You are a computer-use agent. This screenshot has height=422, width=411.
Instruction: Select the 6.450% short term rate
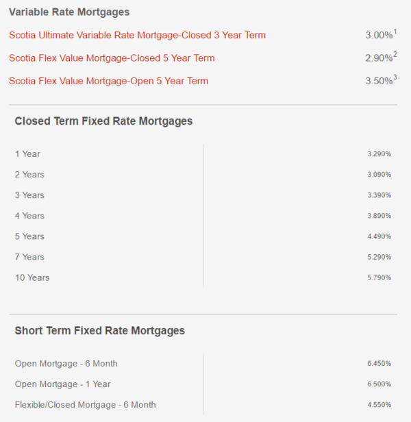click(x=379, y=364)
